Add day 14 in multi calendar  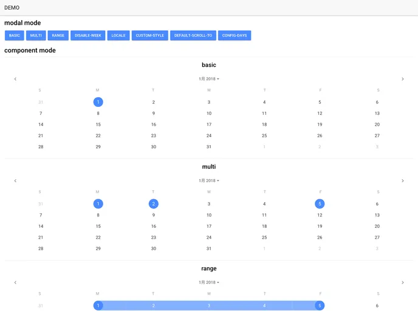pos(41,226)
